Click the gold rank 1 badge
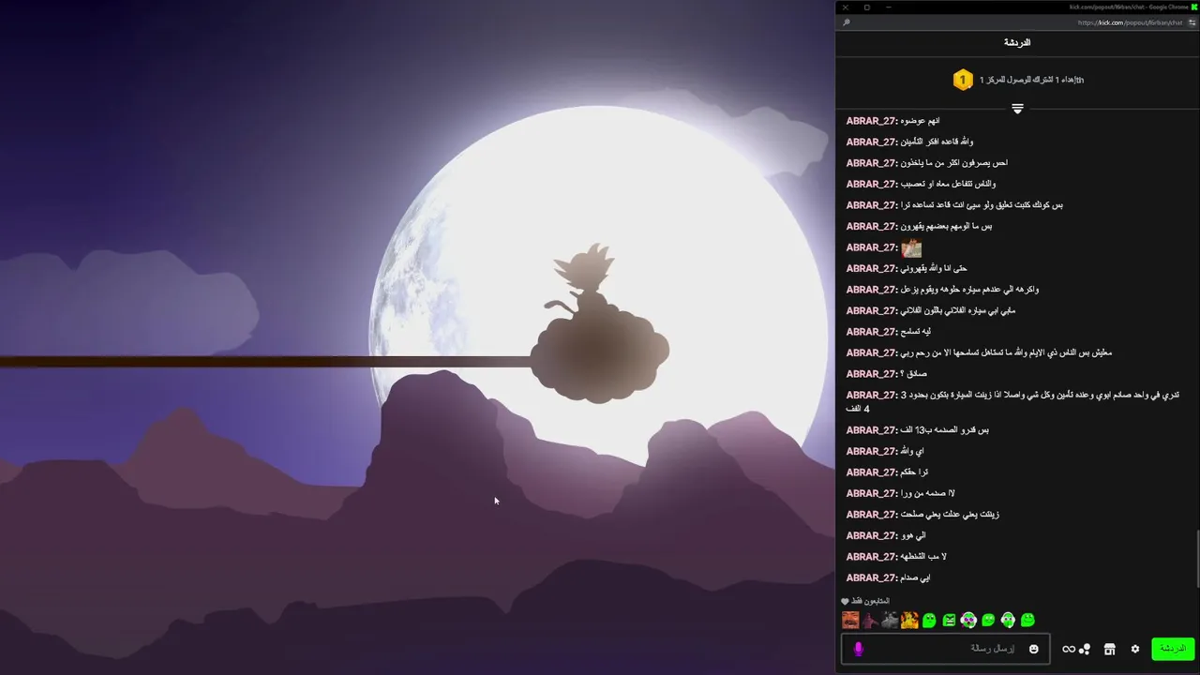 click(x=962, y=80)
